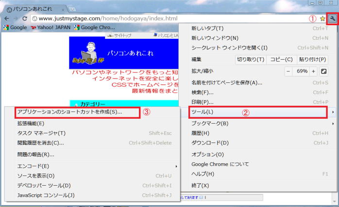Open the Google Chro... bookmark
339x207 pixels.
[x=94, y=28]
